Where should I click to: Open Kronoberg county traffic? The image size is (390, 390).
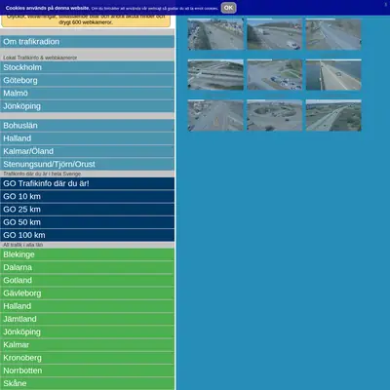point(87,358)
